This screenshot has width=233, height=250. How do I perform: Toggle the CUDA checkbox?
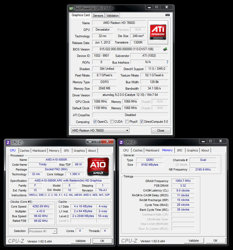click(x=112, y=121)
